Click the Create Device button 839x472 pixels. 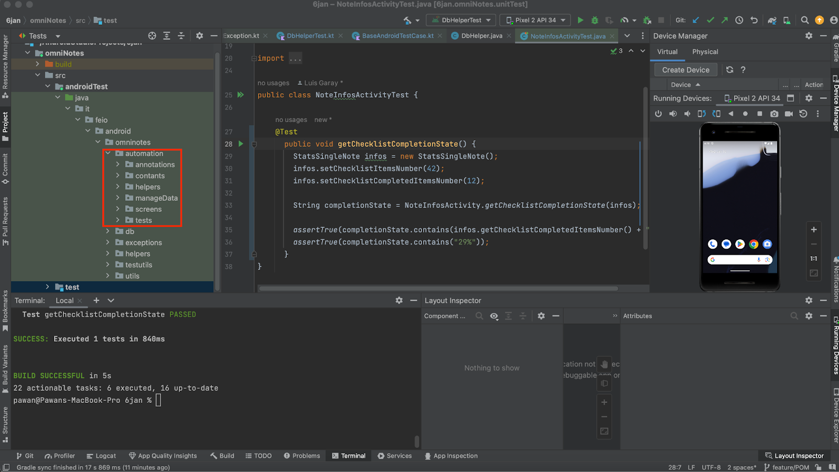pyautogui.click(x=685, y=70)
